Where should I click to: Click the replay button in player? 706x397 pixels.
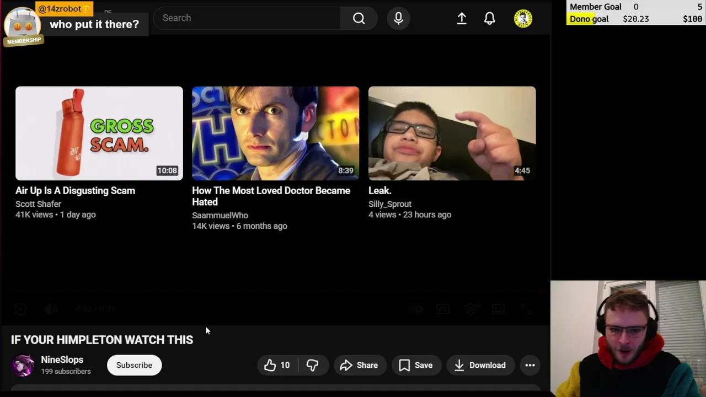point(20,309)
